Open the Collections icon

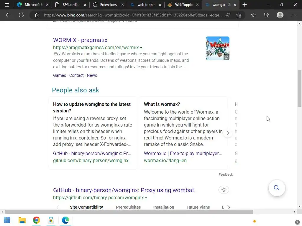(267, 15)
